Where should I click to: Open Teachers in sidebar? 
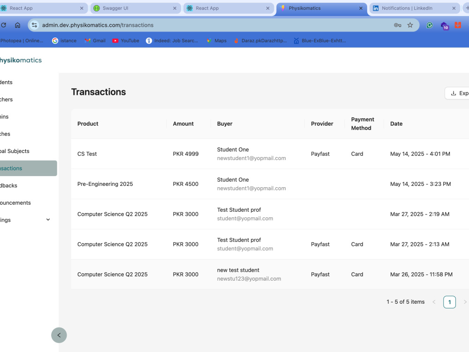coord(29,99)
